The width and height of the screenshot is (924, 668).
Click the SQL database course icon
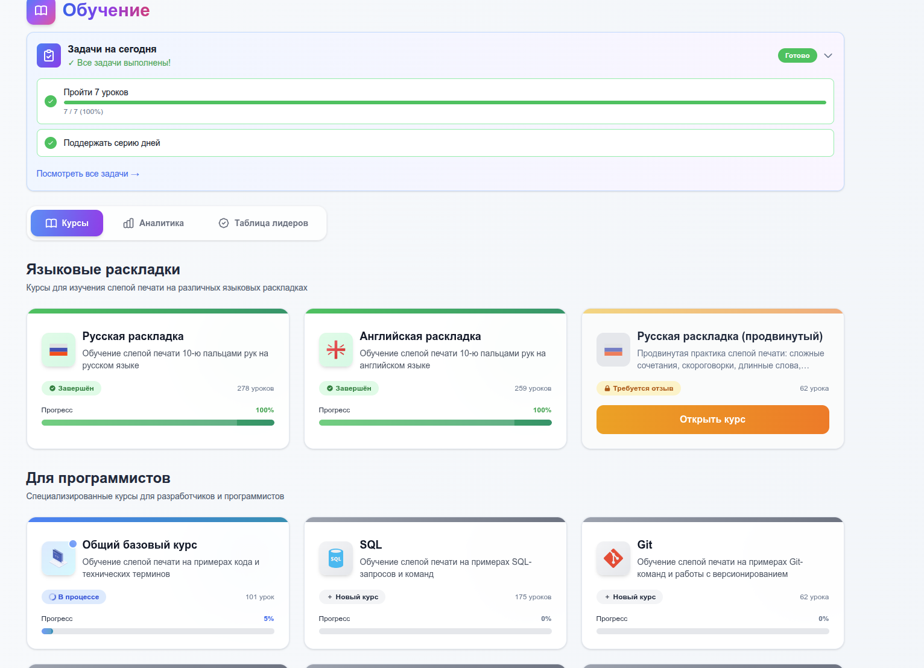click(336, 559)
